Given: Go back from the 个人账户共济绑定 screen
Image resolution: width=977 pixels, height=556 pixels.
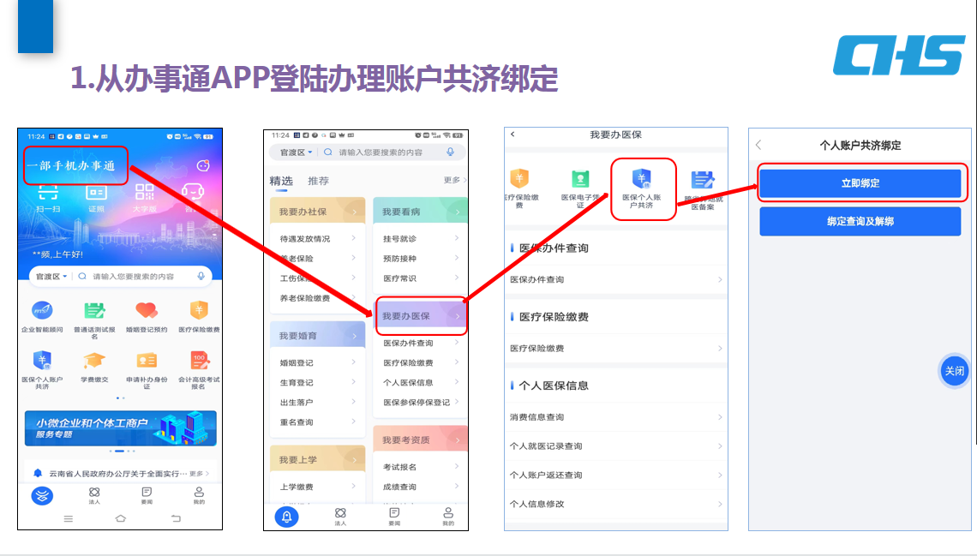Looking at the screenshot, I should [758, 145].
